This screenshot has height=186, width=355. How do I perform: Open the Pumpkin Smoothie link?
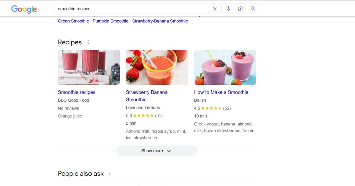(x=111, y=21)
